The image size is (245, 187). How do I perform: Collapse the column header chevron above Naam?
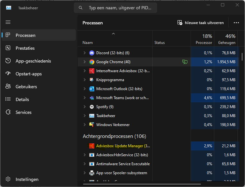point(113,34)
